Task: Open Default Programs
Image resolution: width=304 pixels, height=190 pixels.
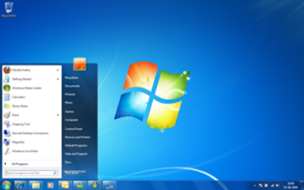Action: pyautogui.click(x=76, y=145)
